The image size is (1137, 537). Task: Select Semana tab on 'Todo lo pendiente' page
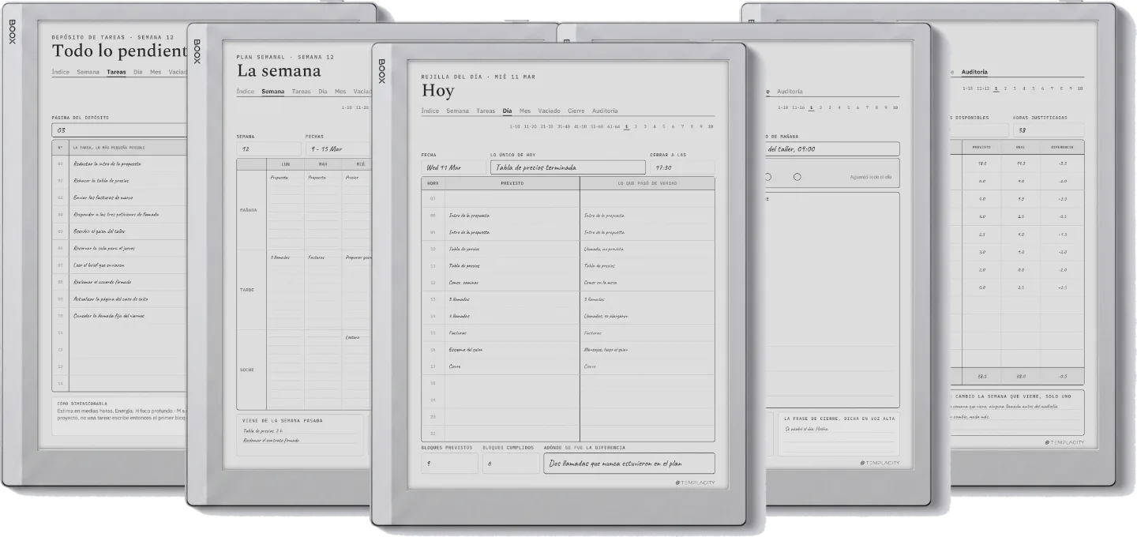point(88,72)
